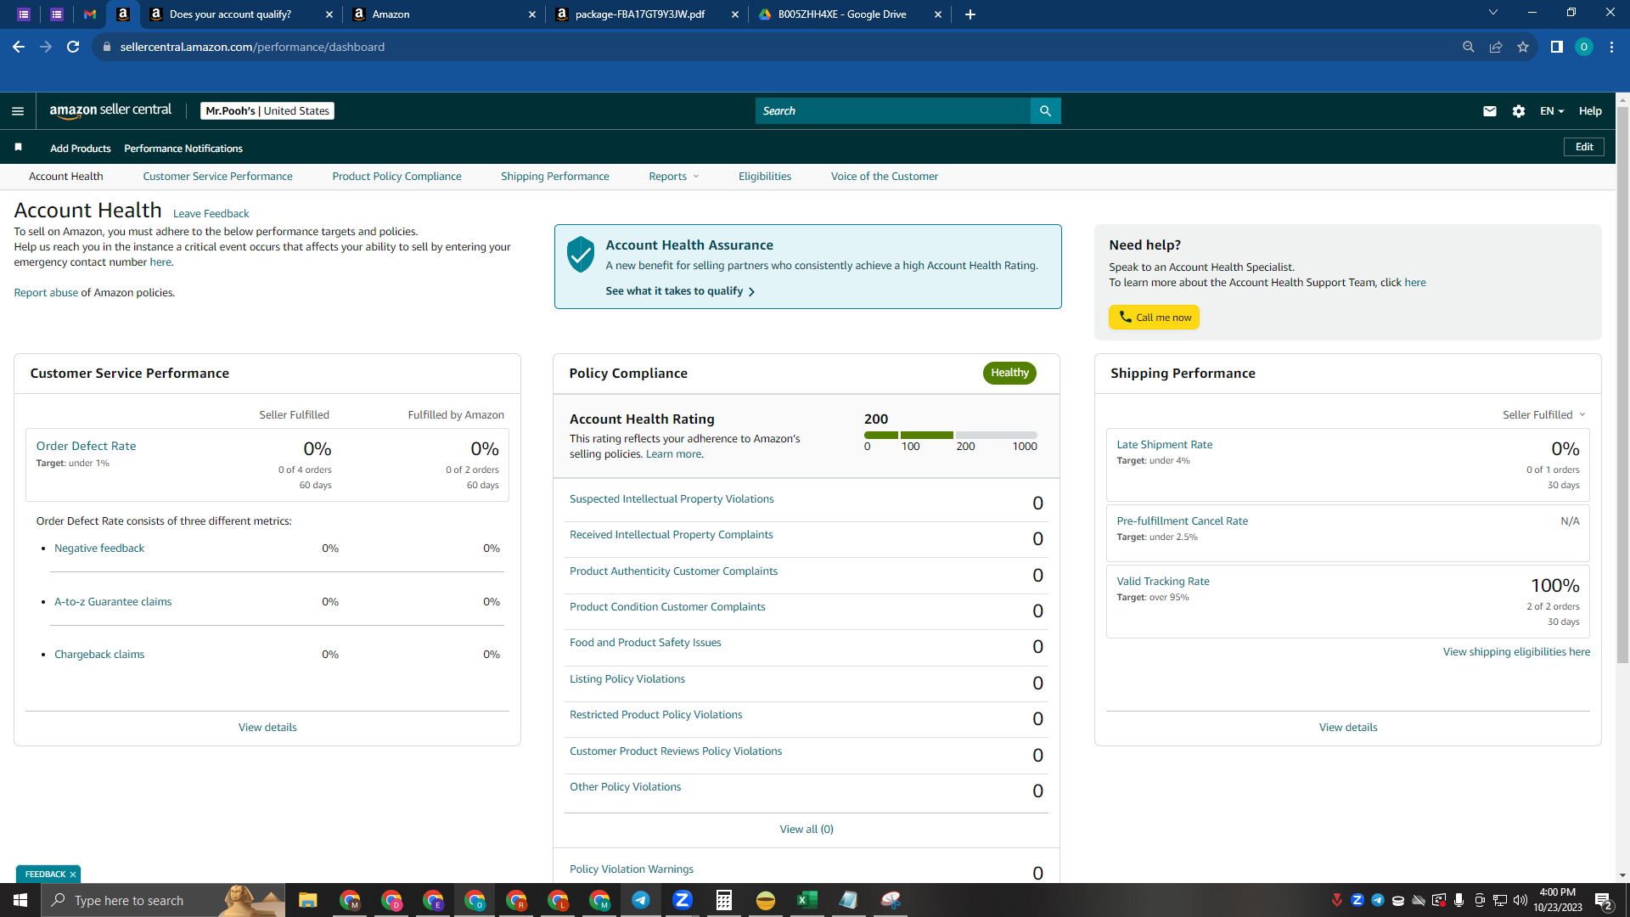
Task: Click View all (0) policy link
Action: 807,830
